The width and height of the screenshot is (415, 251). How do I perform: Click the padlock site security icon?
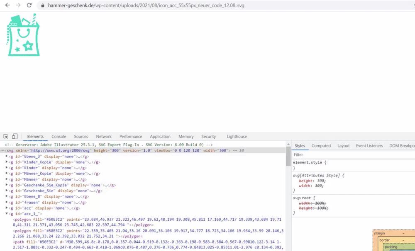[42, 5]
